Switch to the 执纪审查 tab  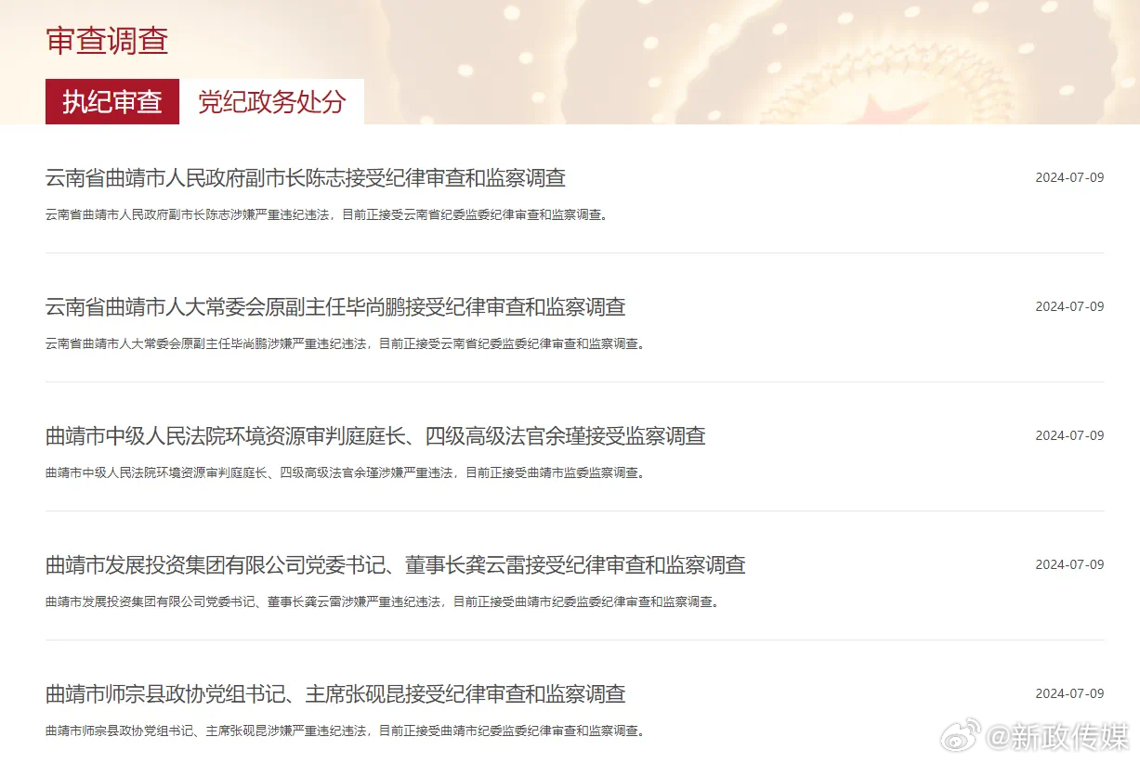[x=112, y=102]
